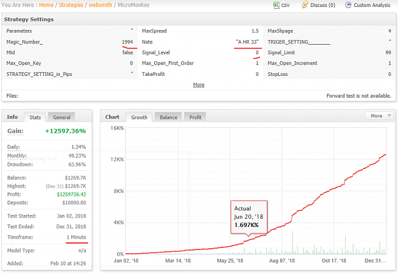Click the Model Type value n/a
Screen dimensions: 398x273
coord(82,251)
